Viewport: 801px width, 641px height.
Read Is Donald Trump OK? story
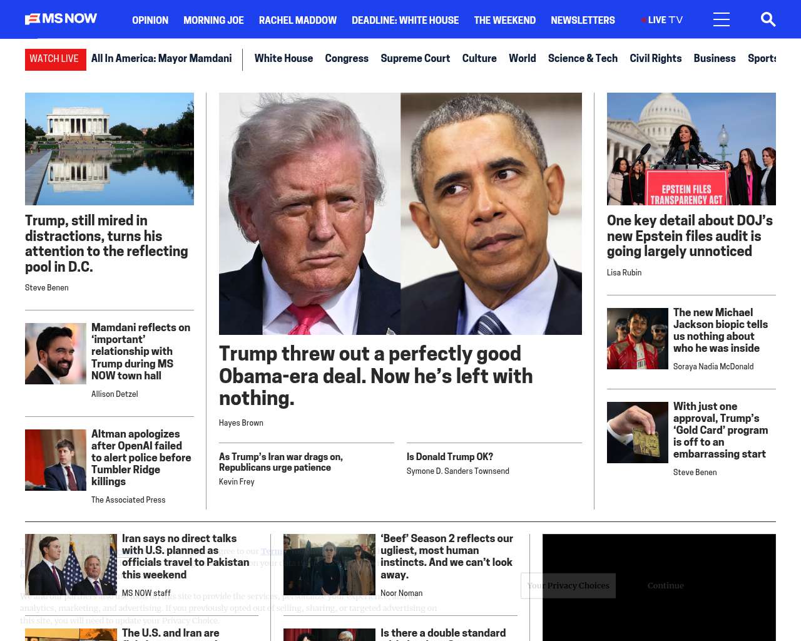coord(450,457)
